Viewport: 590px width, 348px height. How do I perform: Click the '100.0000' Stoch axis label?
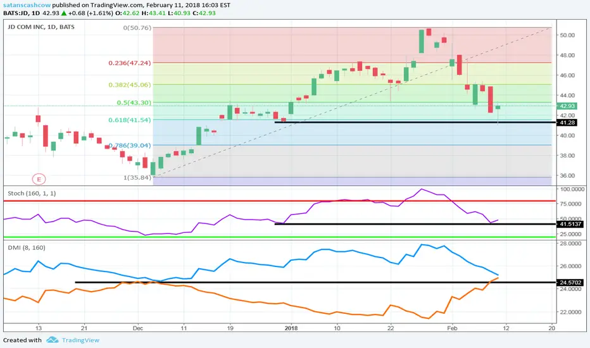[x=572, y=189]
